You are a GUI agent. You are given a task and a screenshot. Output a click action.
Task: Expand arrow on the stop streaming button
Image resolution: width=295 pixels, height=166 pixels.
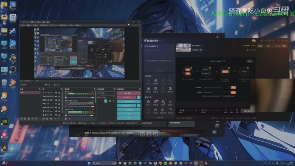139,93
